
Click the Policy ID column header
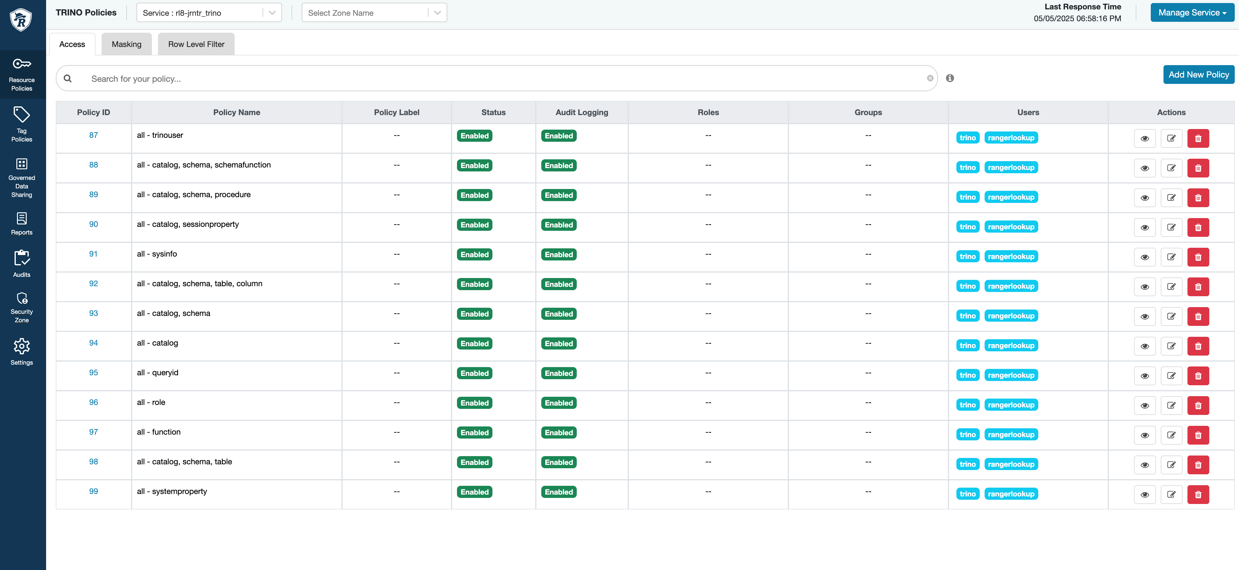pyautogui.click(x=93, y=112)
